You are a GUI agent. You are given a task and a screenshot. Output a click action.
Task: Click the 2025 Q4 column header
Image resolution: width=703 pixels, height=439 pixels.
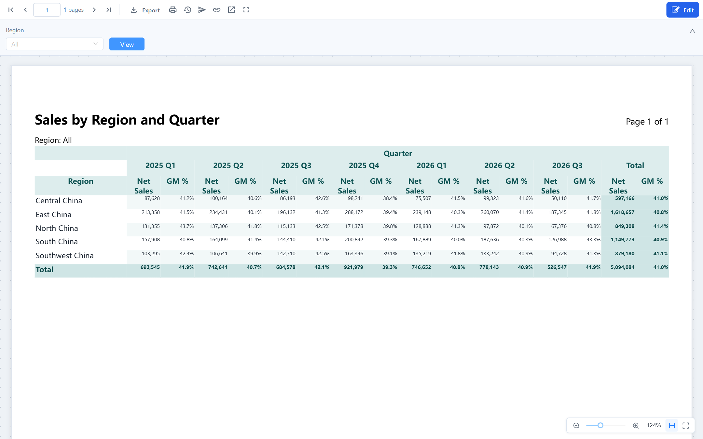click(x=364, y=166)
